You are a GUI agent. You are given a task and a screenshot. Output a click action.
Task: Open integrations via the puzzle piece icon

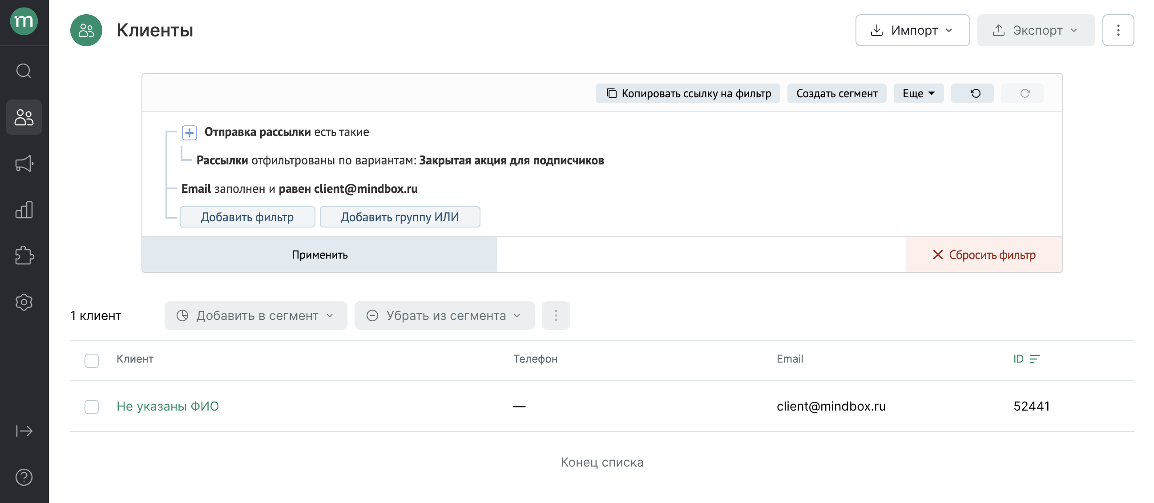pos(24,255)
